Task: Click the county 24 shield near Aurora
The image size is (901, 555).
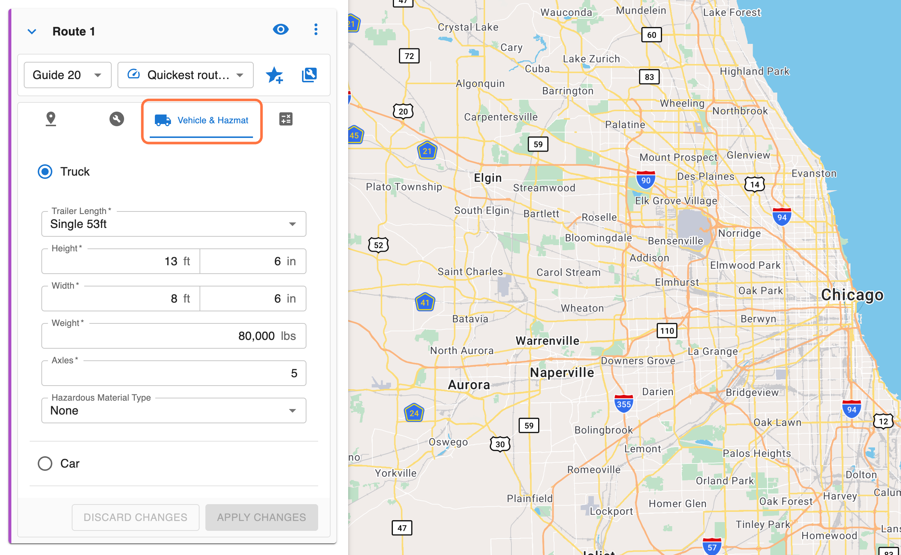Action: click(414, 413)
